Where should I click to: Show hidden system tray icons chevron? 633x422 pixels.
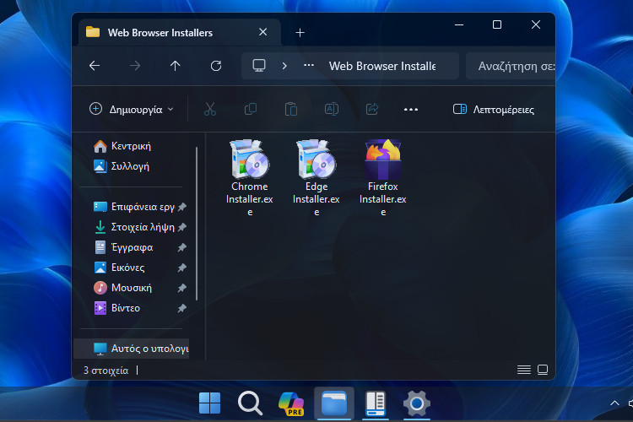[x=614, y=403]
